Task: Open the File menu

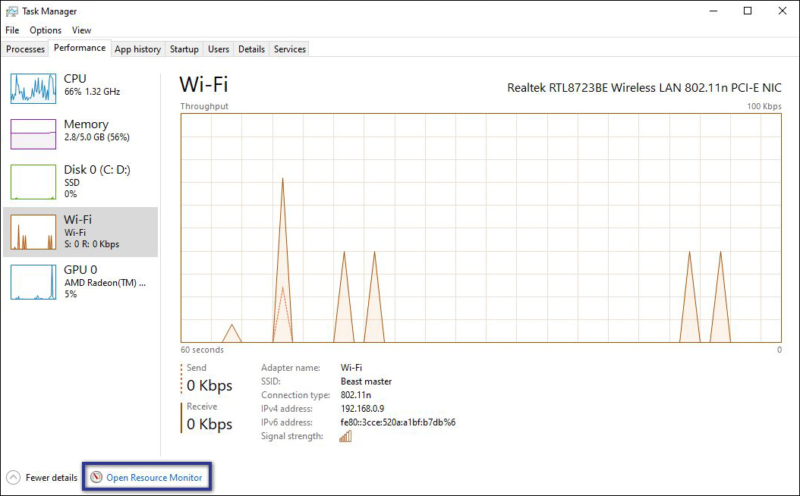Action: [11, 30]
